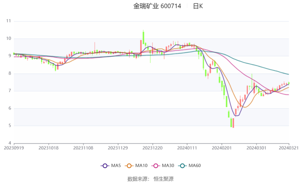Click the lowest red candlestick near price 5
Viewport: 301px width, 183px height.
(x=233, y=123)
